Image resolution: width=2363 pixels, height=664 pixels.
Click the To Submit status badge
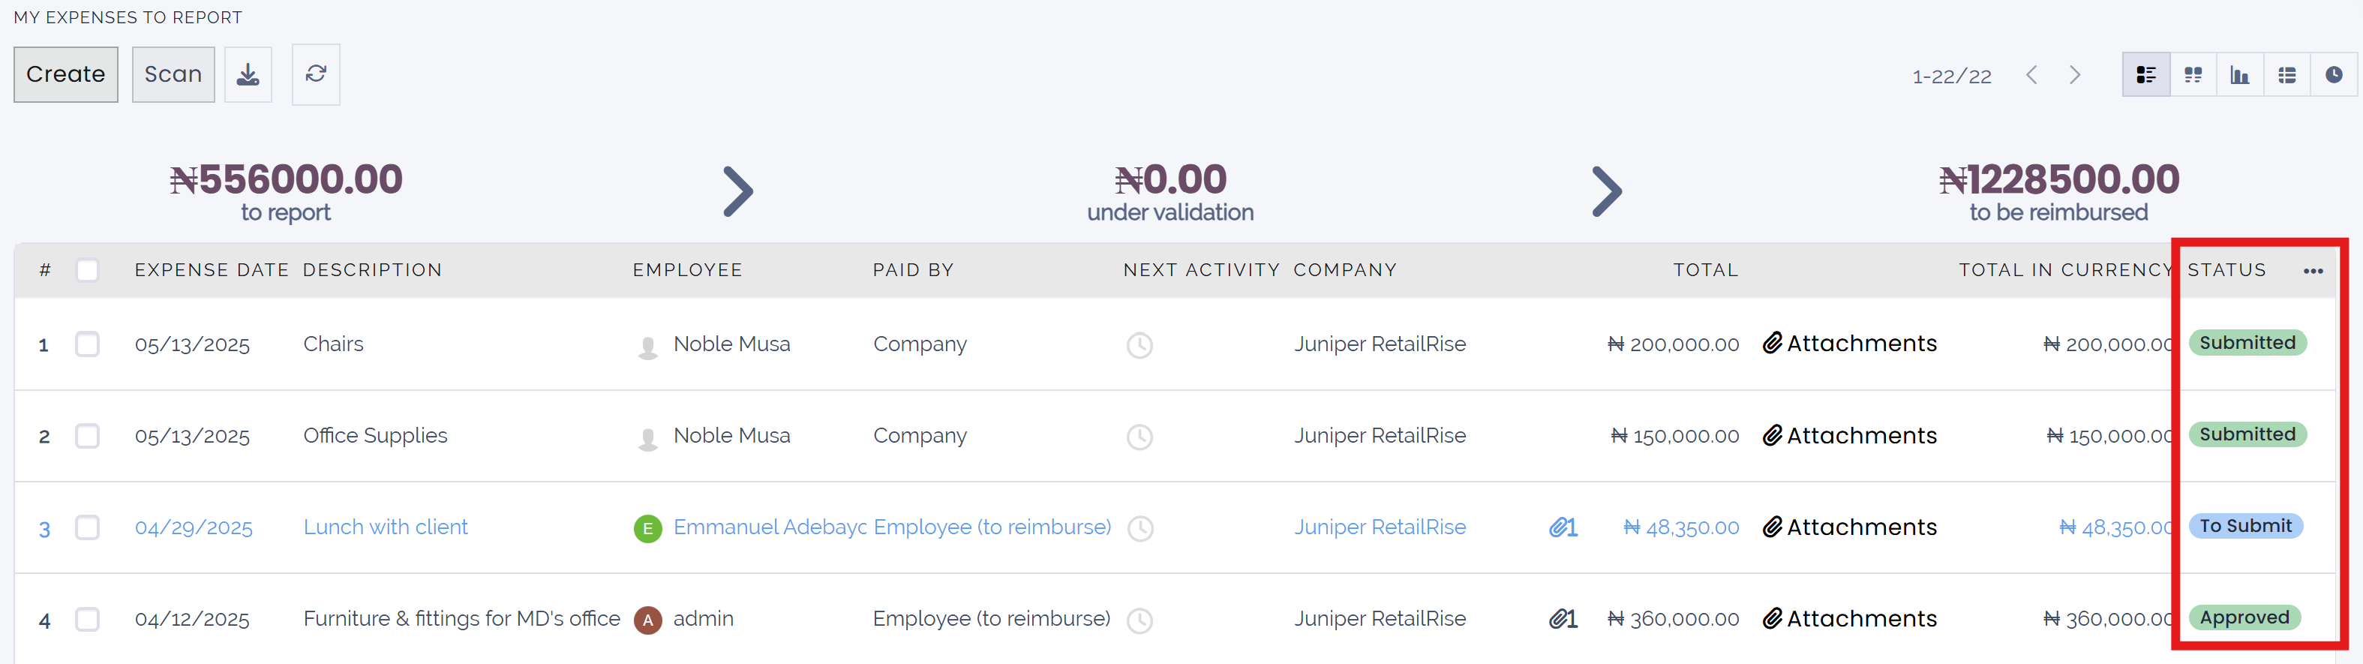coord(2244,525)
